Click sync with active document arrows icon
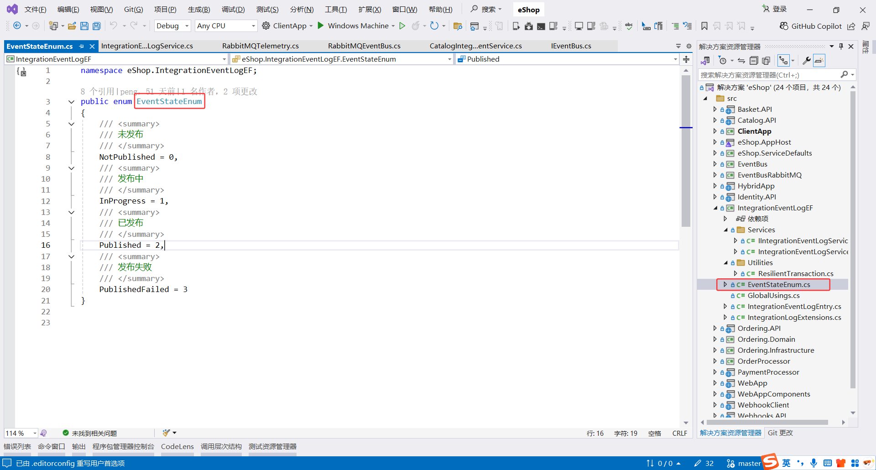 [x=741, y=61]
